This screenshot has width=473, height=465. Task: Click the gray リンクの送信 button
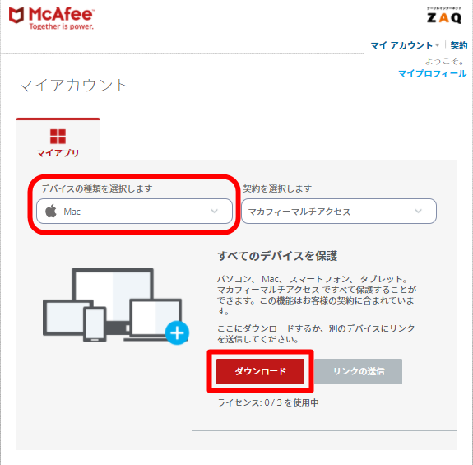[358, 371]
